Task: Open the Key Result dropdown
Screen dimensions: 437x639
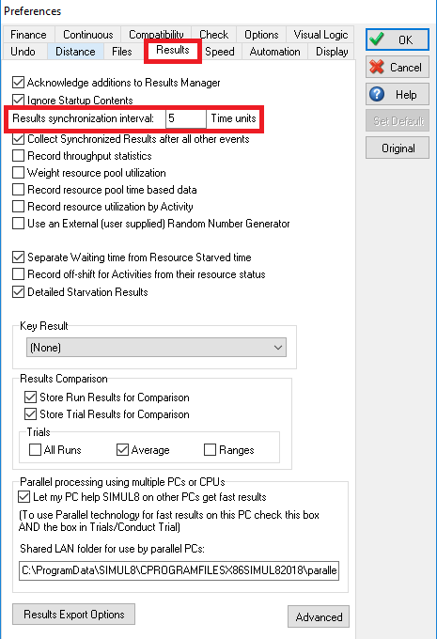Action: pyautogui.click(x=156, y=348)
